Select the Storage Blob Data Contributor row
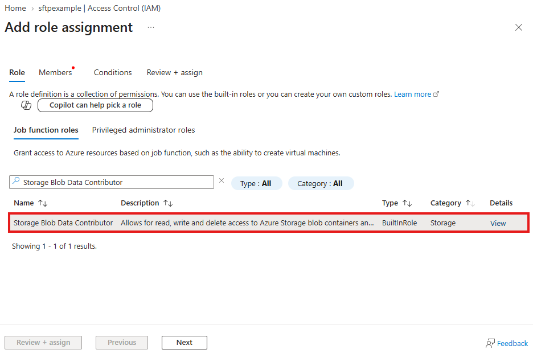533x354 pixels. 269,223
